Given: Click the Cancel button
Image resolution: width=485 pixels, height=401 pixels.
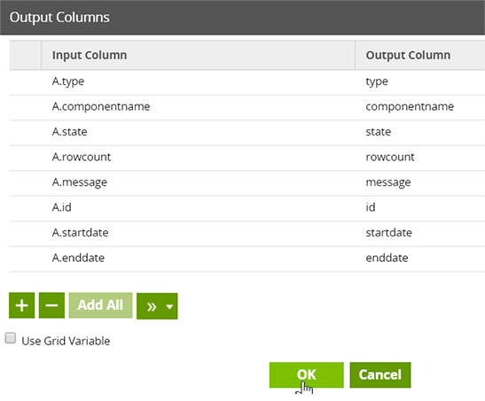Looking at the screenshot, I should (x=380, y=375).
